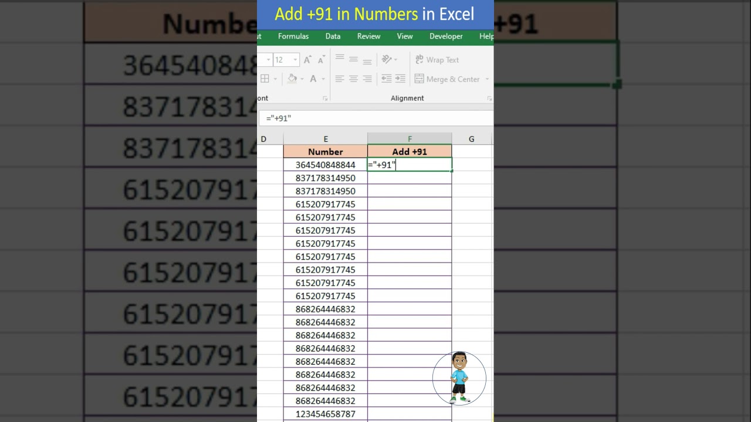Click the Increase Font Size icon
The width and height of the screenshot is (751, 422).
point(307,60)
